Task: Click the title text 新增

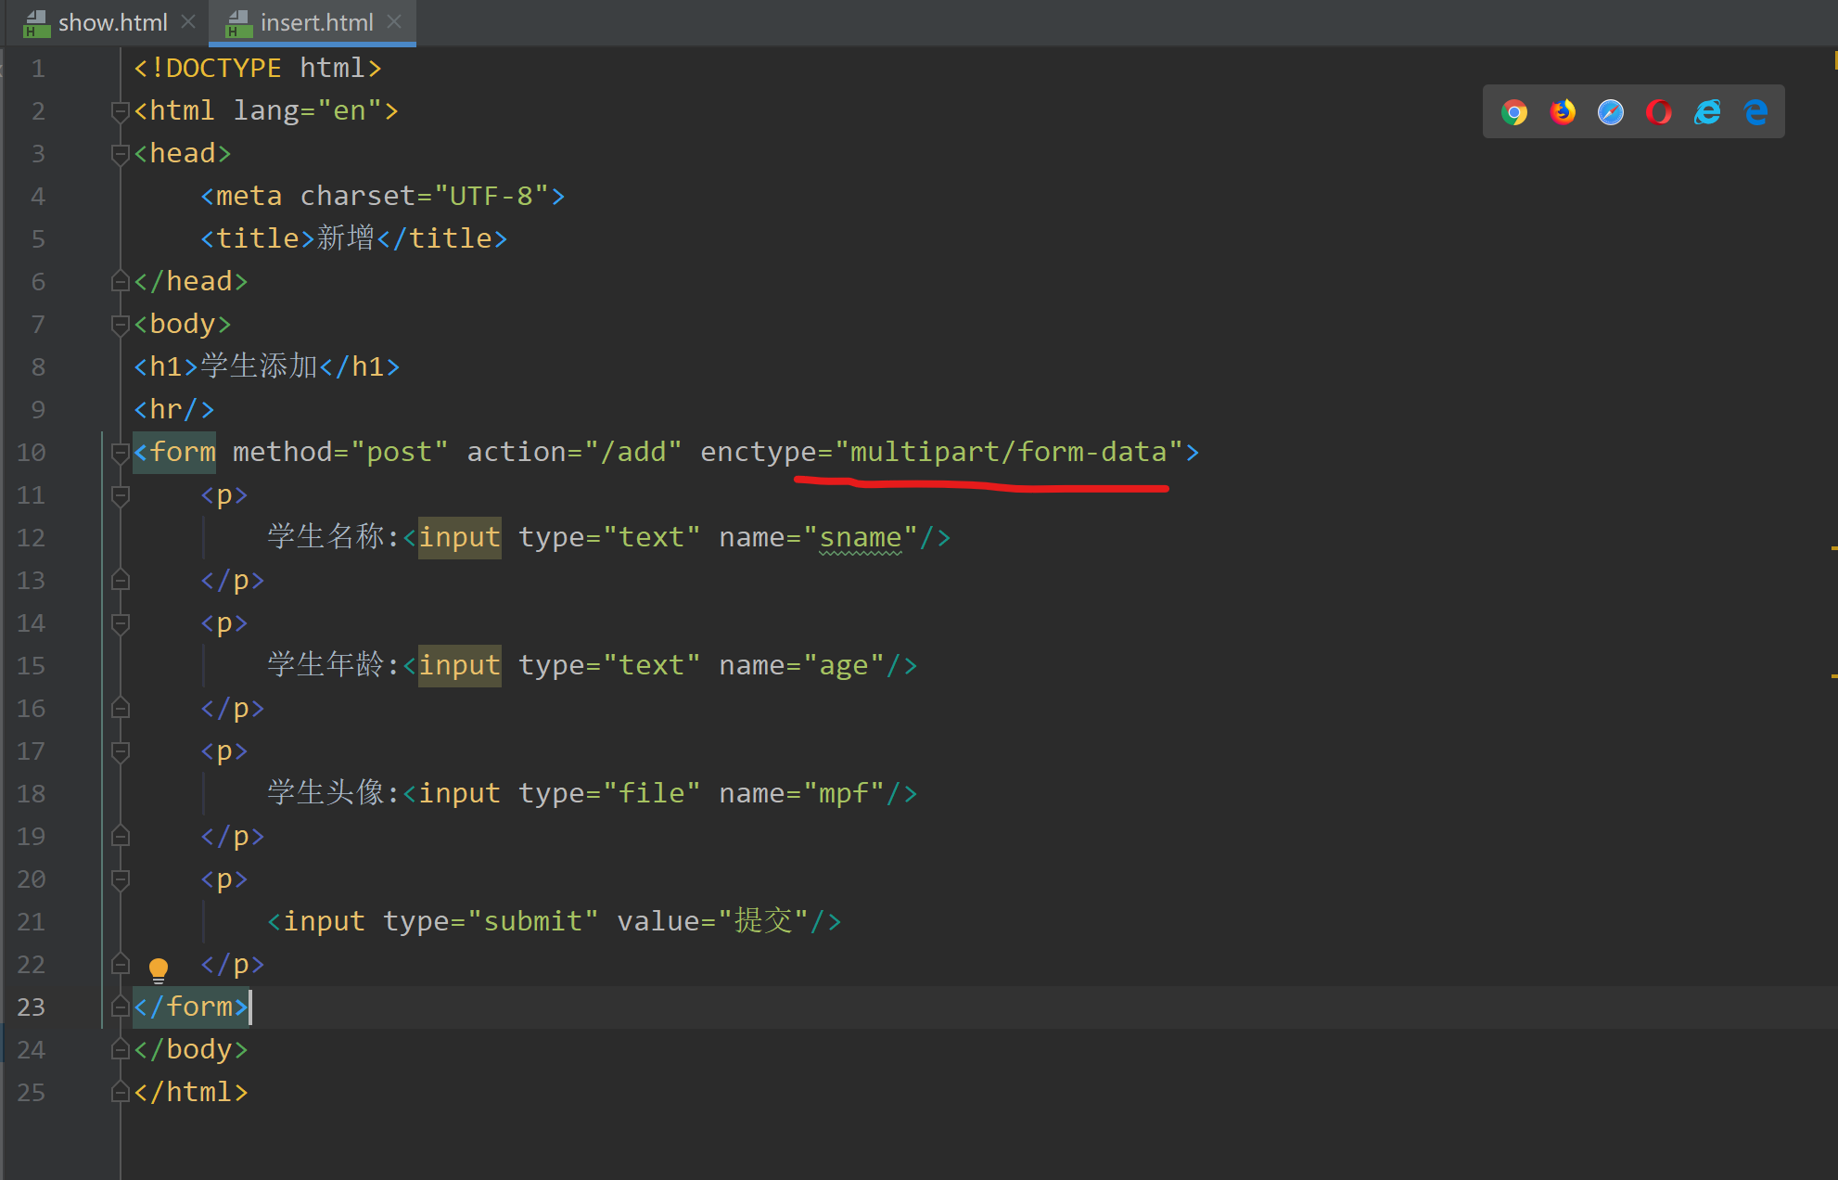Action: (x=345, y=238)
